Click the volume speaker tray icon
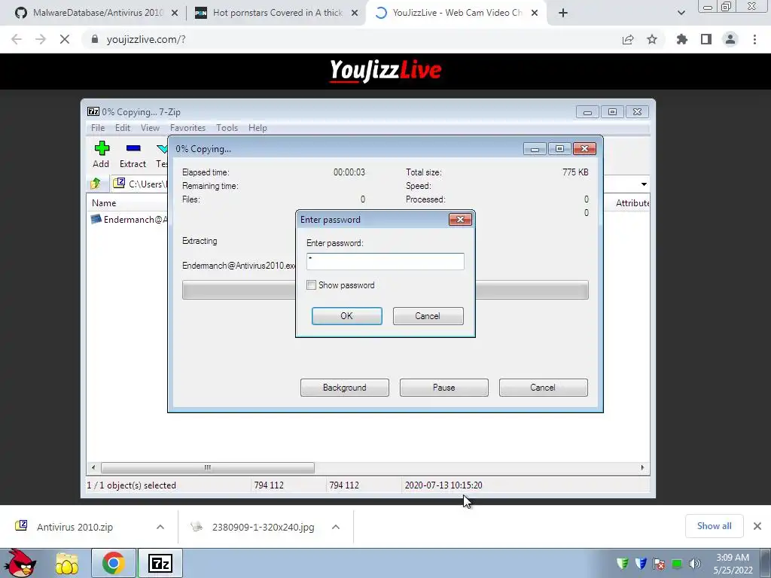Viewport: 771px width, 578px height. pyautogui.click(x=695, y=564)
